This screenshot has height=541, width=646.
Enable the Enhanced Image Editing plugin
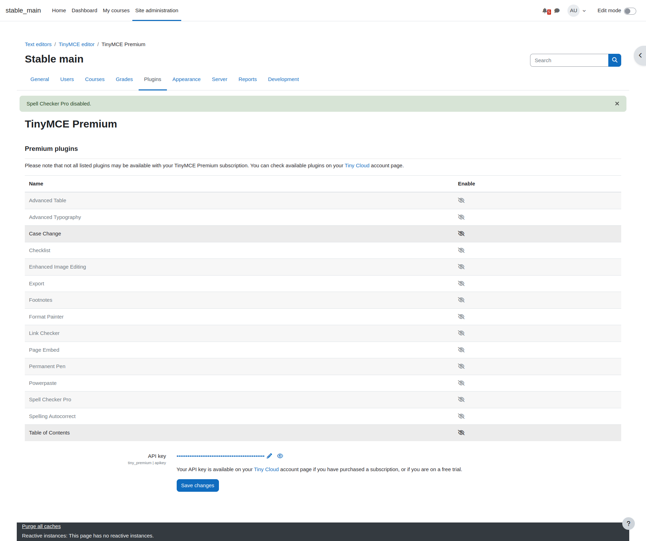[461, 267]
